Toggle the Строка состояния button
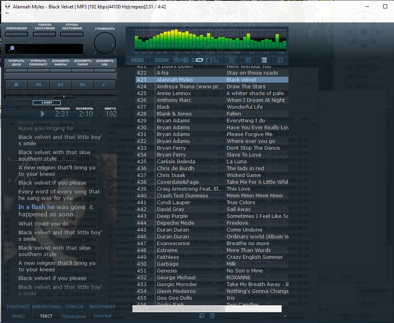 [x=72, y=34]
